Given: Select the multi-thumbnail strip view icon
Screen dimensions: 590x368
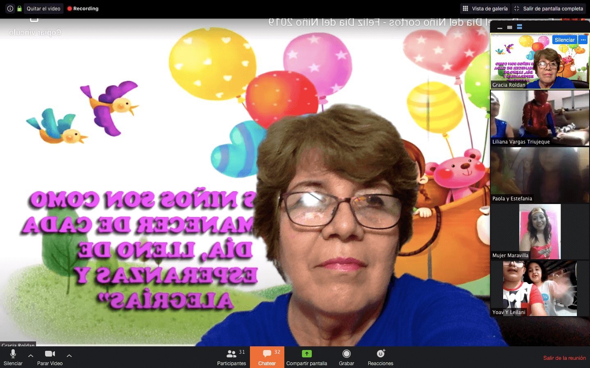Looking at the screenshot, I should pos(520,27).
